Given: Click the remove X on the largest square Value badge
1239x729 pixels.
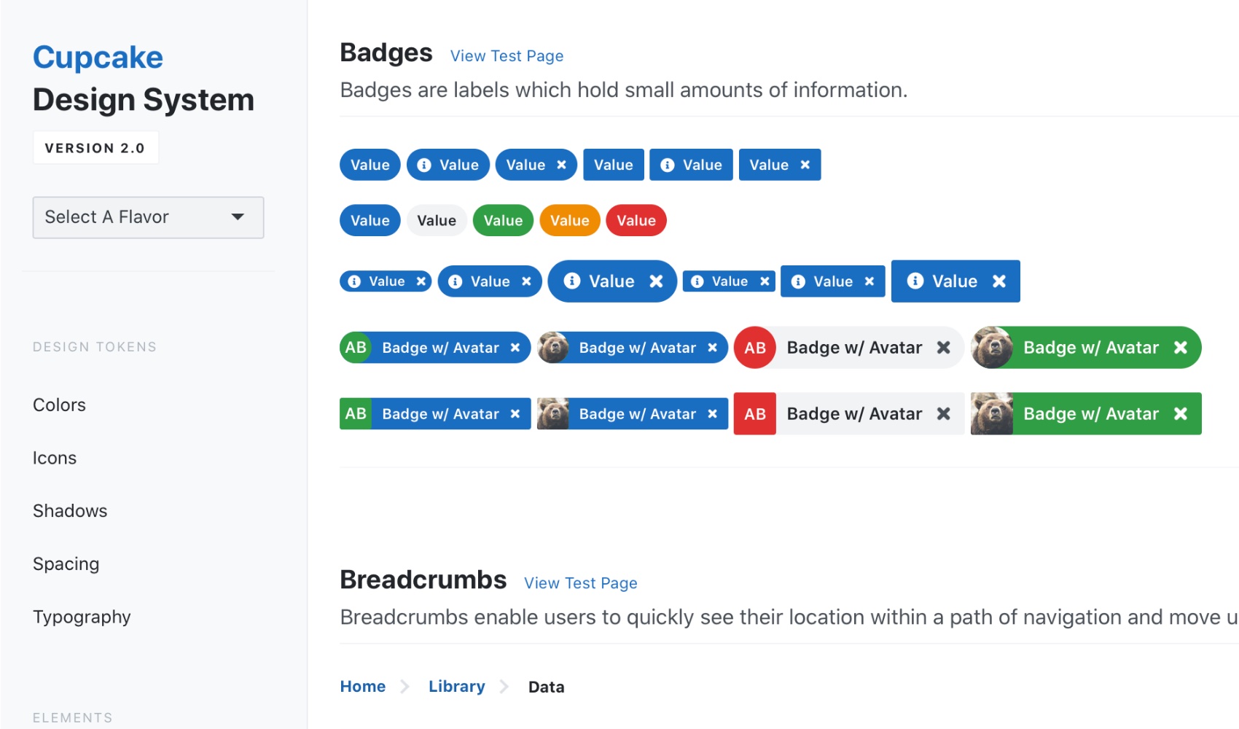Looking at the screenshot, I should click(x=999, y=281).
